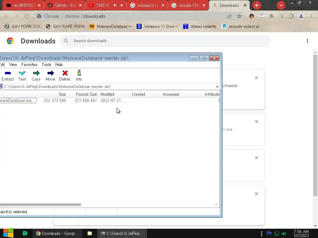Open the tab search dropdown arrow
This screenshot has height=238, width=318.
pyautogui.click(x=281, y=6)
